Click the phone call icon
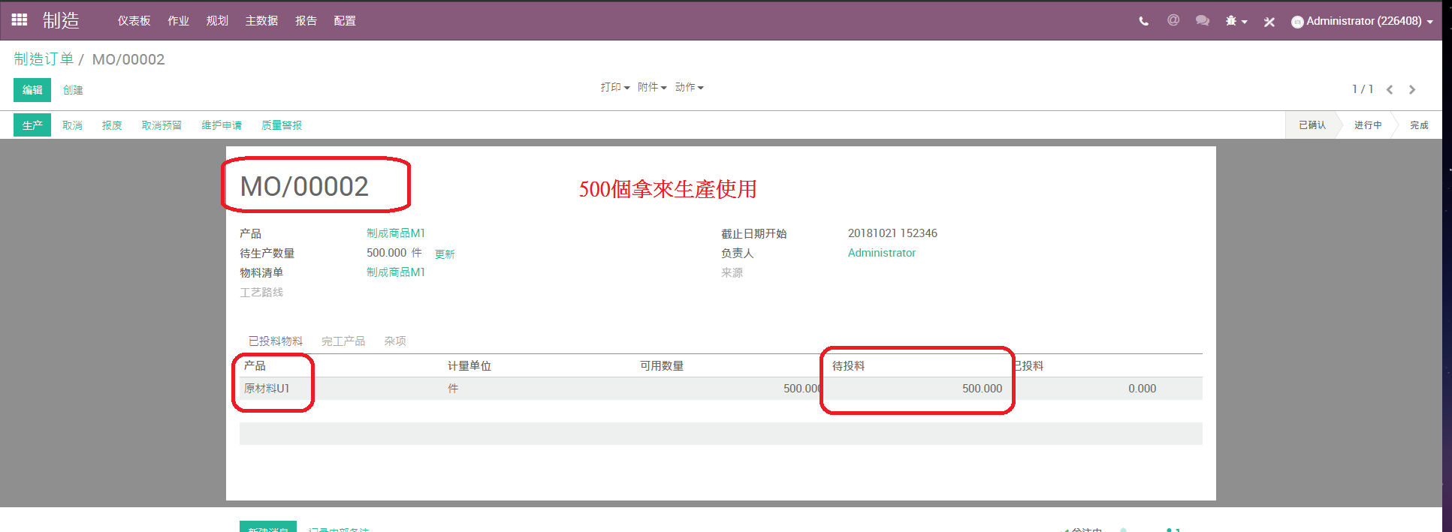Image resolution: width=1452 pixels, height=532 pixels. (1143, 21)
